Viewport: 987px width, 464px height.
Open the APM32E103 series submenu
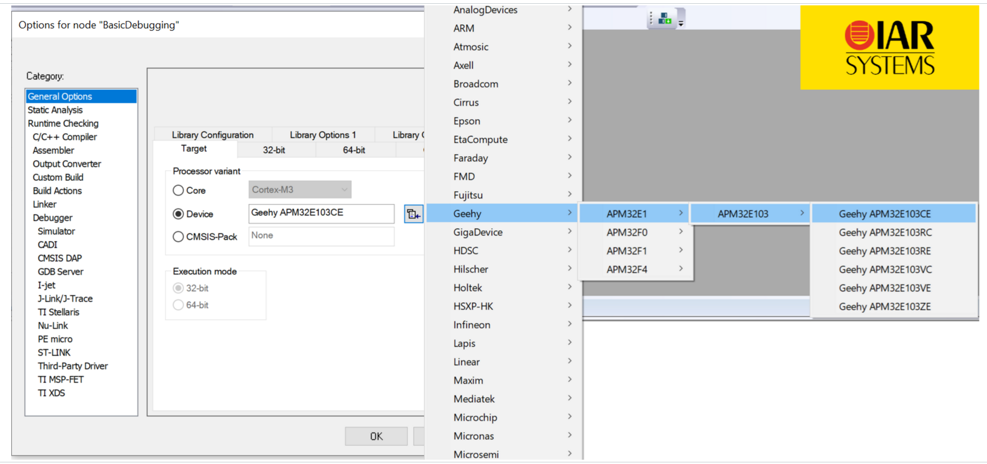[751, 213]
